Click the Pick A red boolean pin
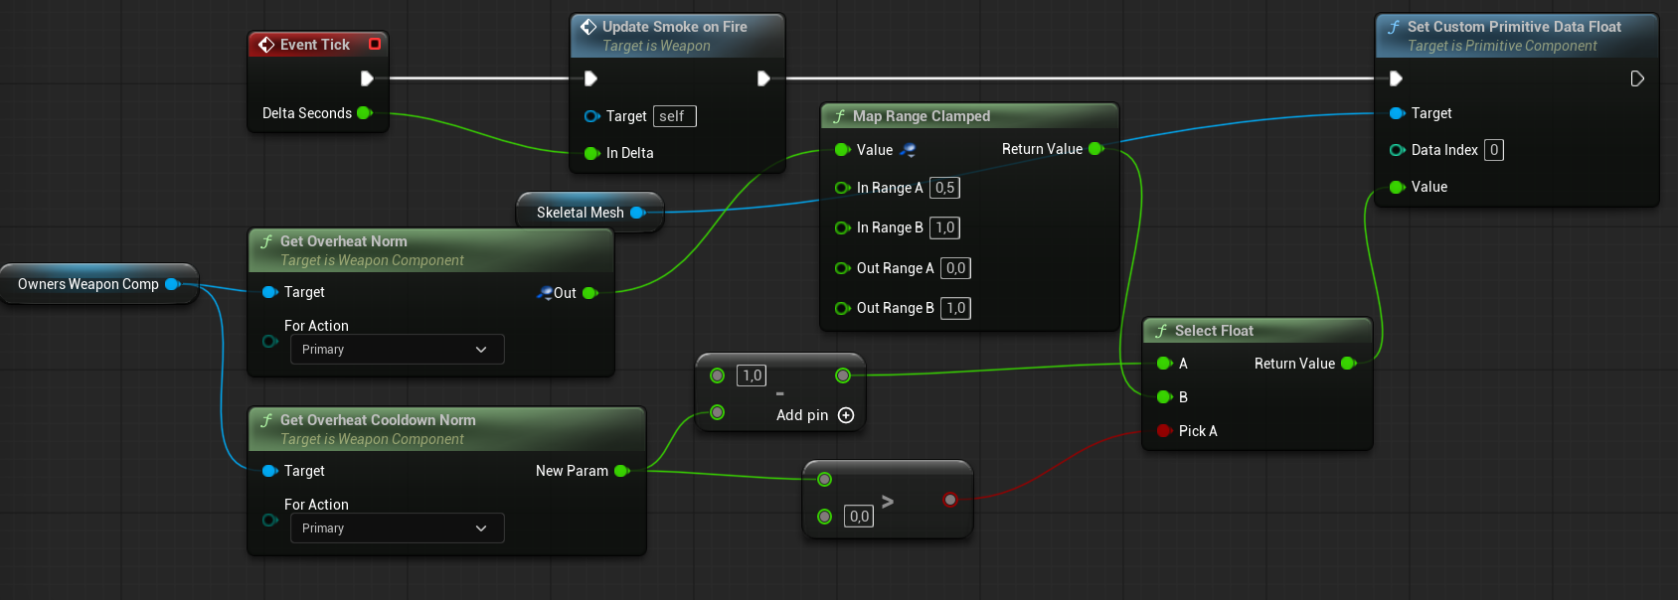Image resolution: width=1678 pixels, height=600 pixels. (x=1164, y=431)
